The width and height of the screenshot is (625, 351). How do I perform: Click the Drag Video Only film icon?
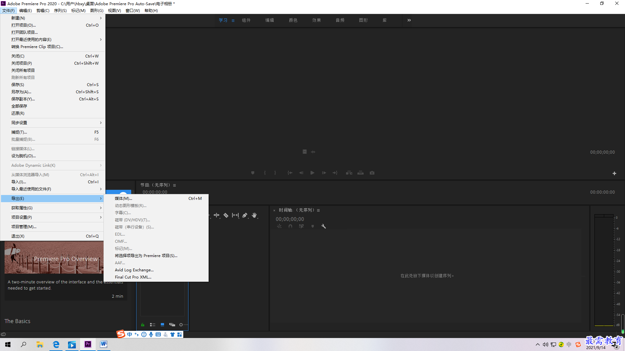305,152
